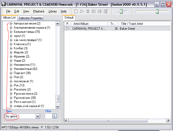Click the Filter text field

(49, 116)
